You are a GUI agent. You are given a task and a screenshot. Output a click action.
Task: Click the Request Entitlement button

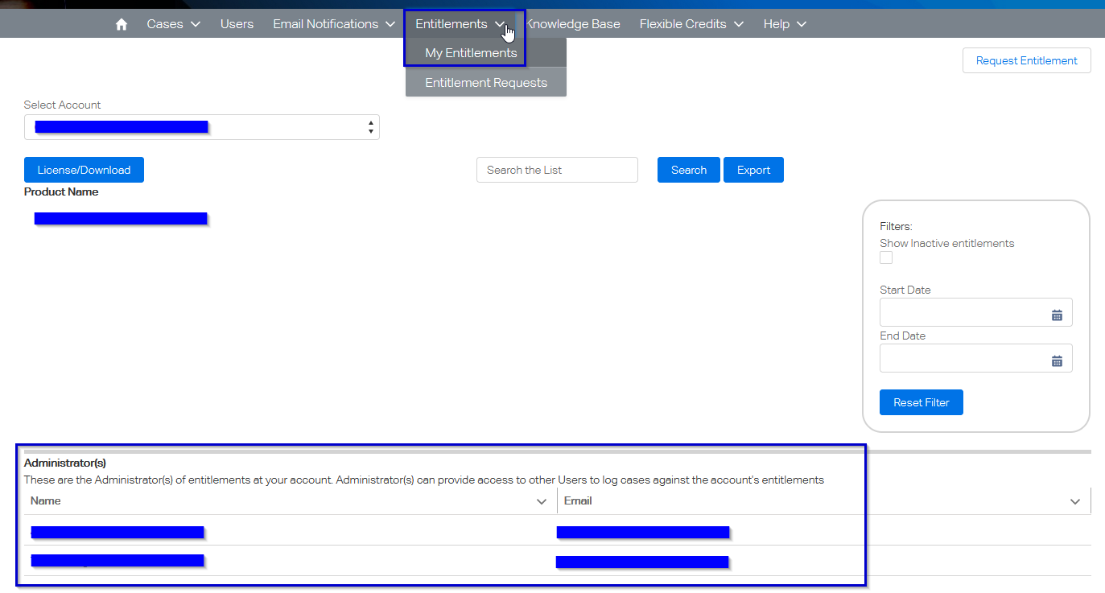[x=1026, y=60]
